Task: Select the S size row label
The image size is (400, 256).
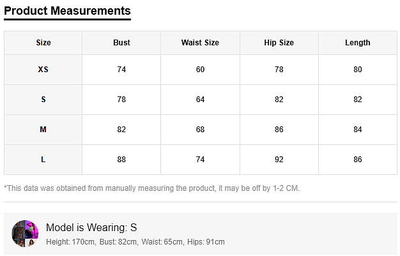Action: click(43, 100)
